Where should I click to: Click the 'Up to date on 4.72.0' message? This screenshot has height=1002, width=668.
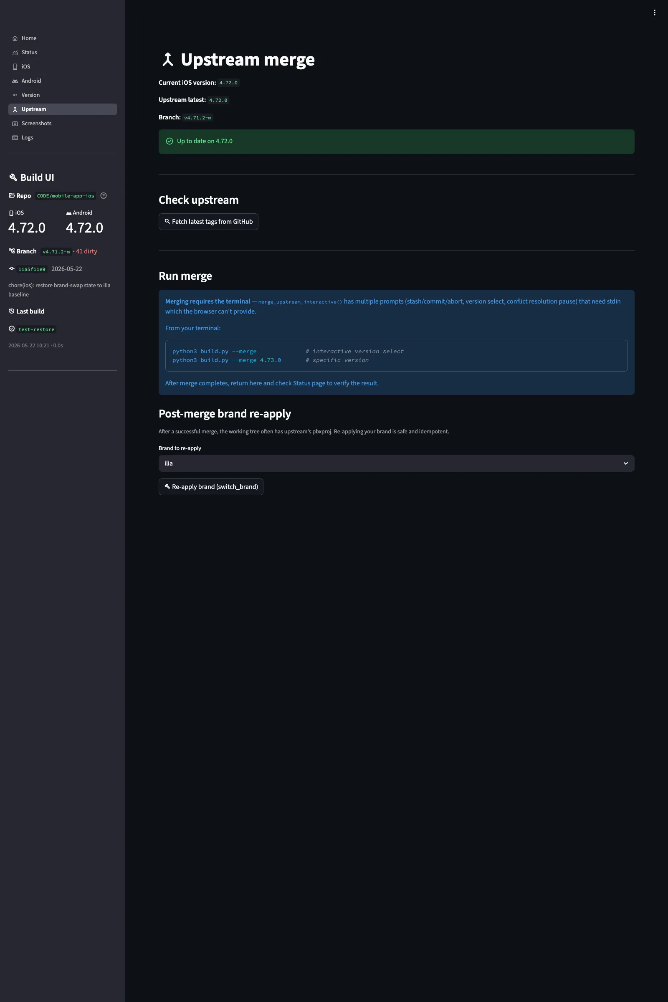click(x=205, y=141)
